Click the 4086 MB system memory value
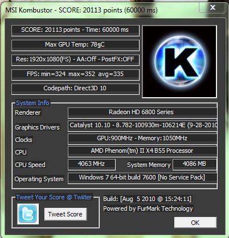Screen dimensions: 229x238 pyautogui.click(x=195, y=164)
